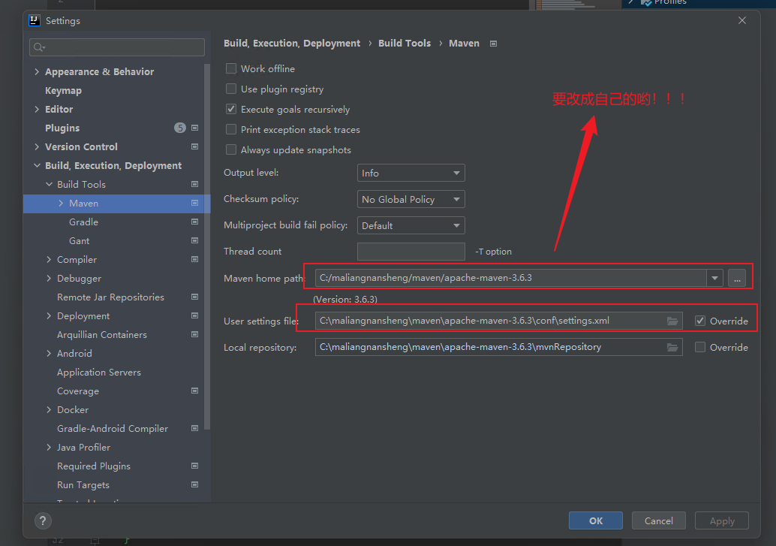The height and width of the screenshot is (546, 776).
Task: Open the Keymap settings page
Action: (63, 91)
